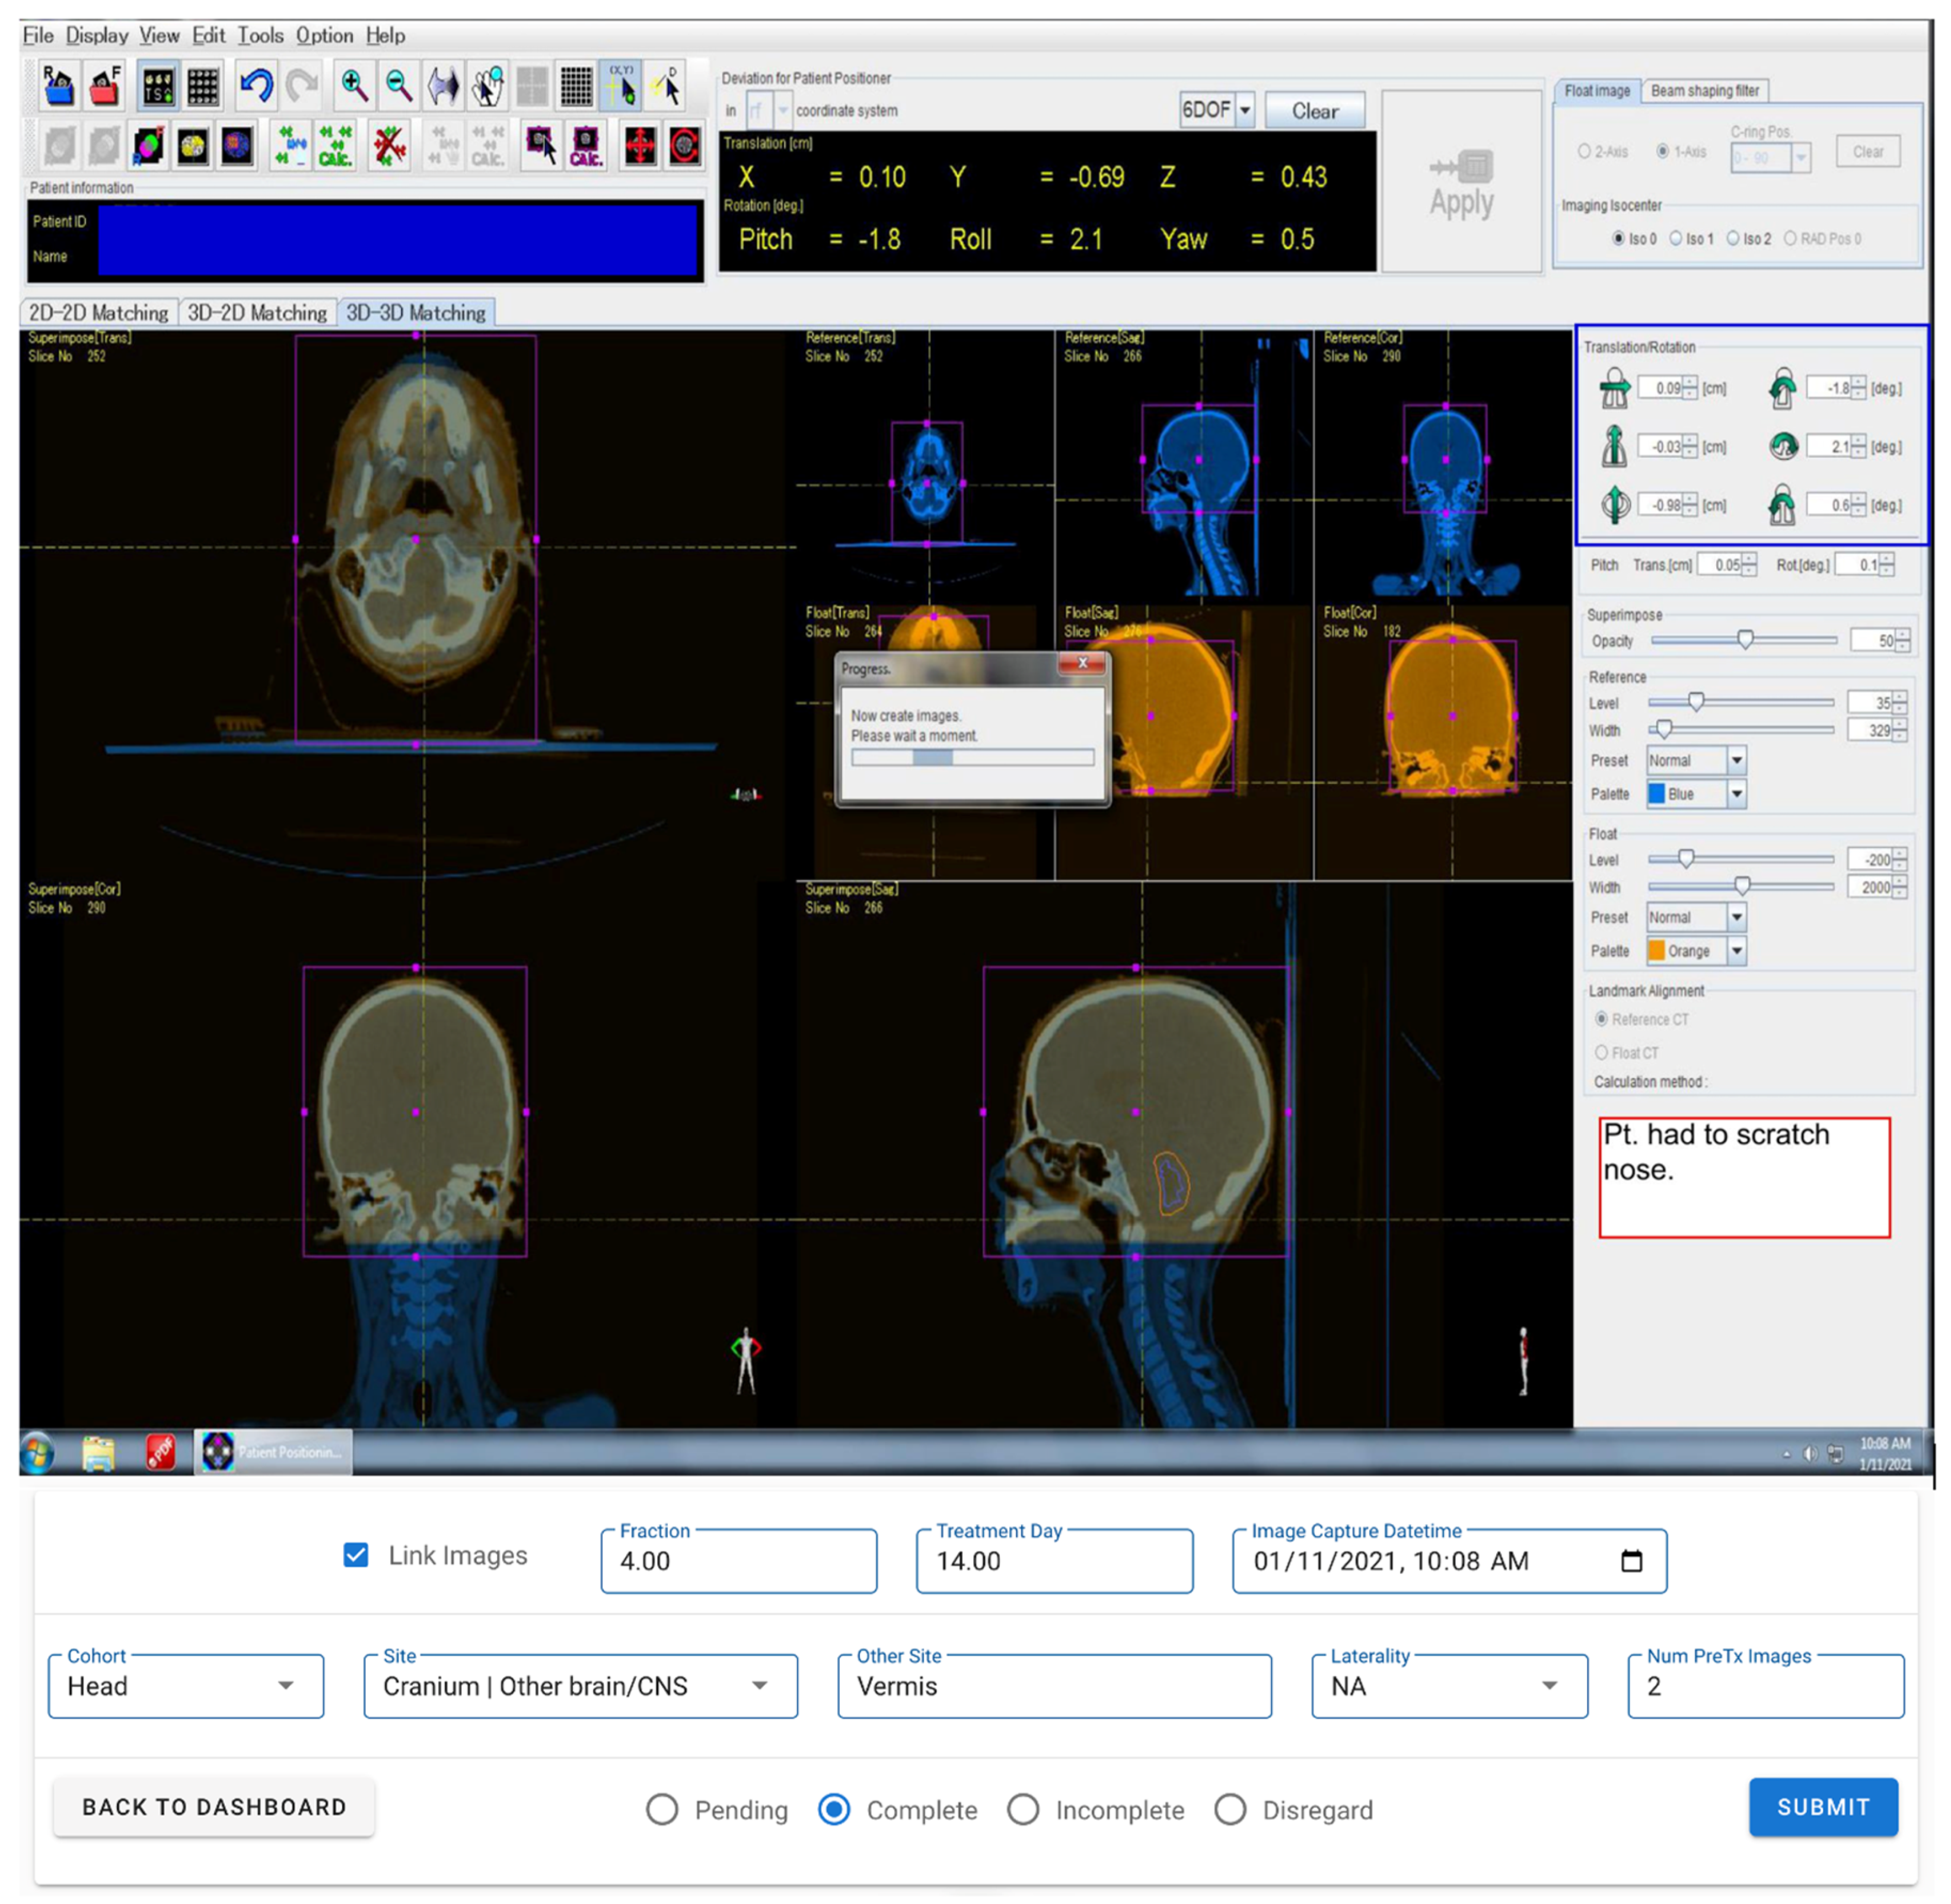The height and width of the screenshot is (1904, 1951).
Task: Toggle the Link Images checkbox
Action: pyautogui.click(x=356, y=1555)
